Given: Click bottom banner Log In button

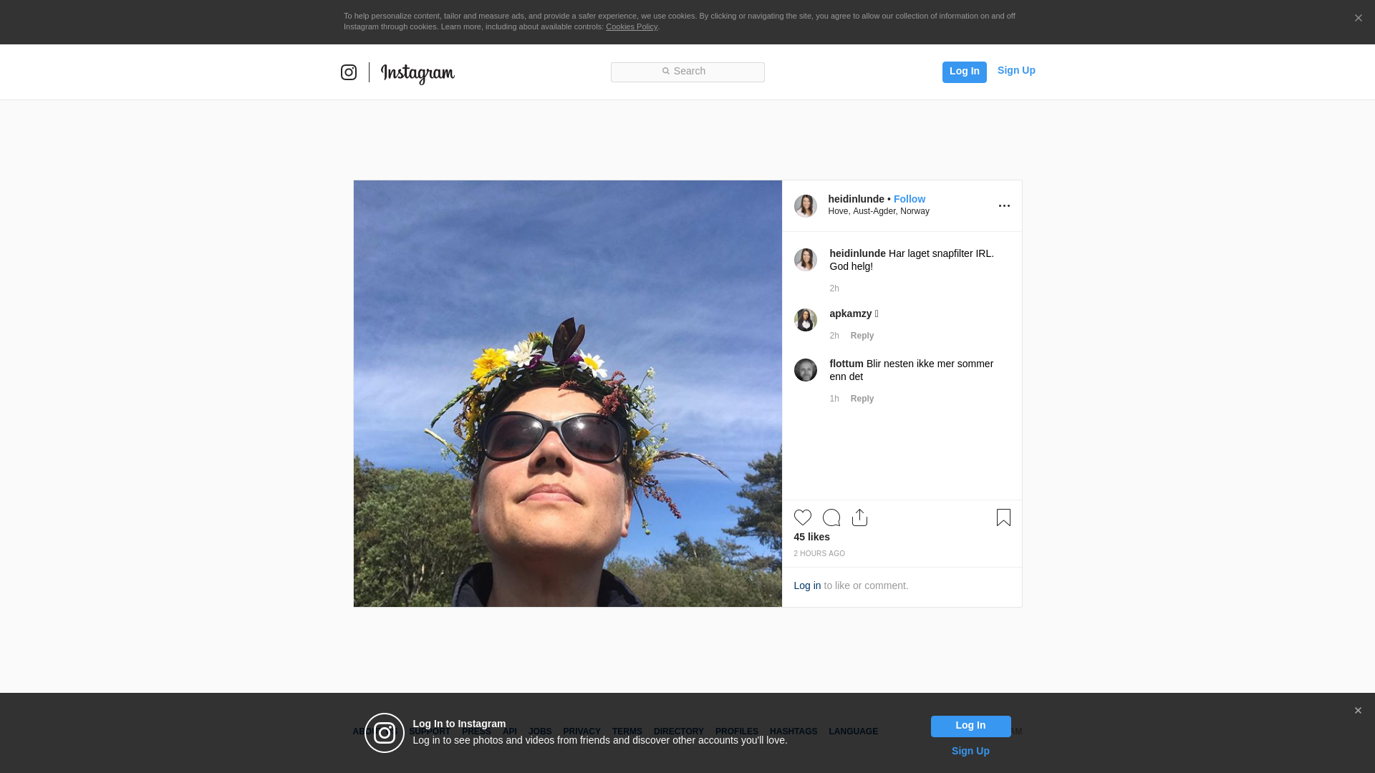Looking at the screenshot, I should tap(970, 726).
